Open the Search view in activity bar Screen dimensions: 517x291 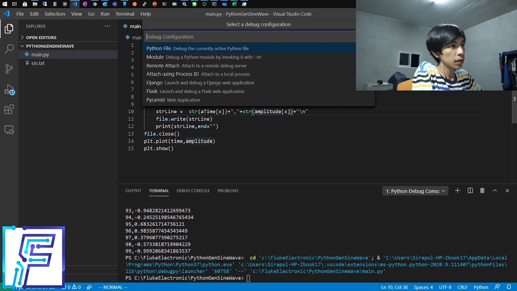coord(9,49)
